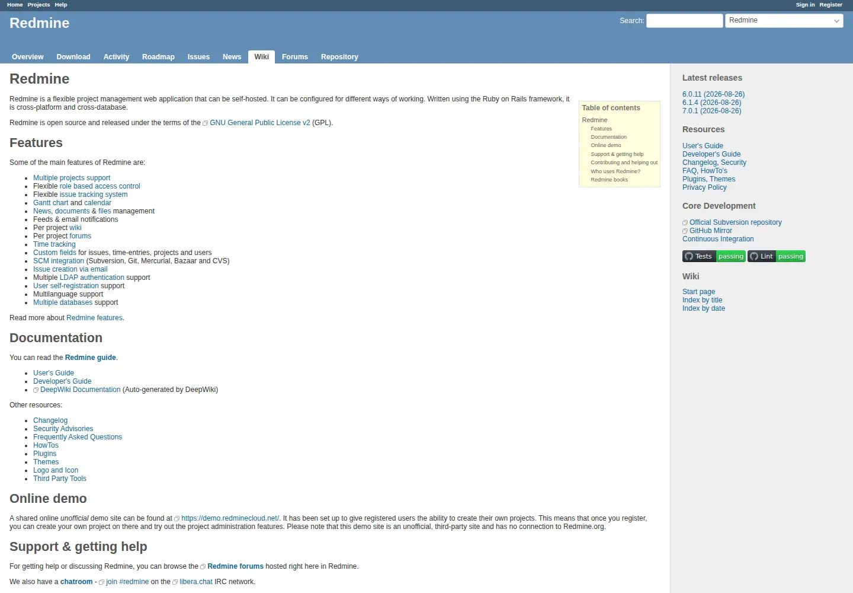Switch to the Overview tab
Viewport: 853px width, 593px height.
coord(28,57)
